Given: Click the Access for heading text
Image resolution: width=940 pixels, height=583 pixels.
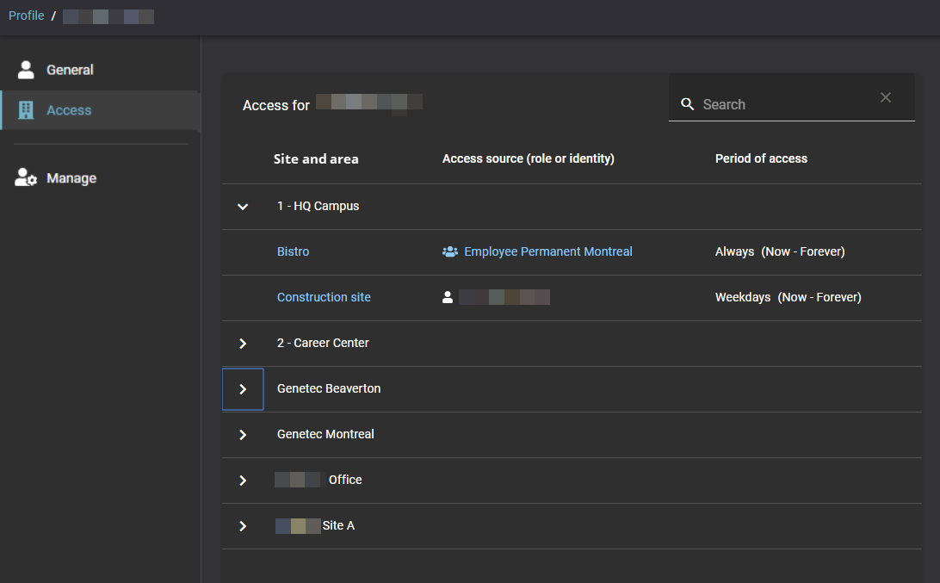Looking at the screenshot, I should tap(275, 106).
